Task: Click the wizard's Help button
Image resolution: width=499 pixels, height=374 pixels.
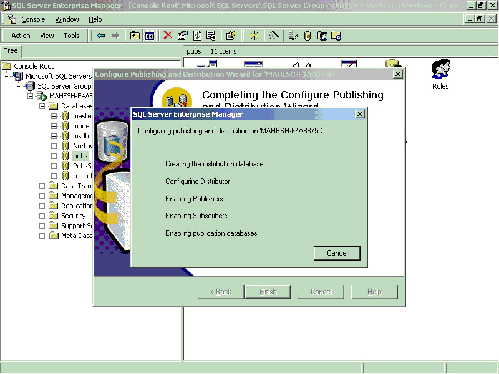Action: pyautogui.click(x=374, y=292)
